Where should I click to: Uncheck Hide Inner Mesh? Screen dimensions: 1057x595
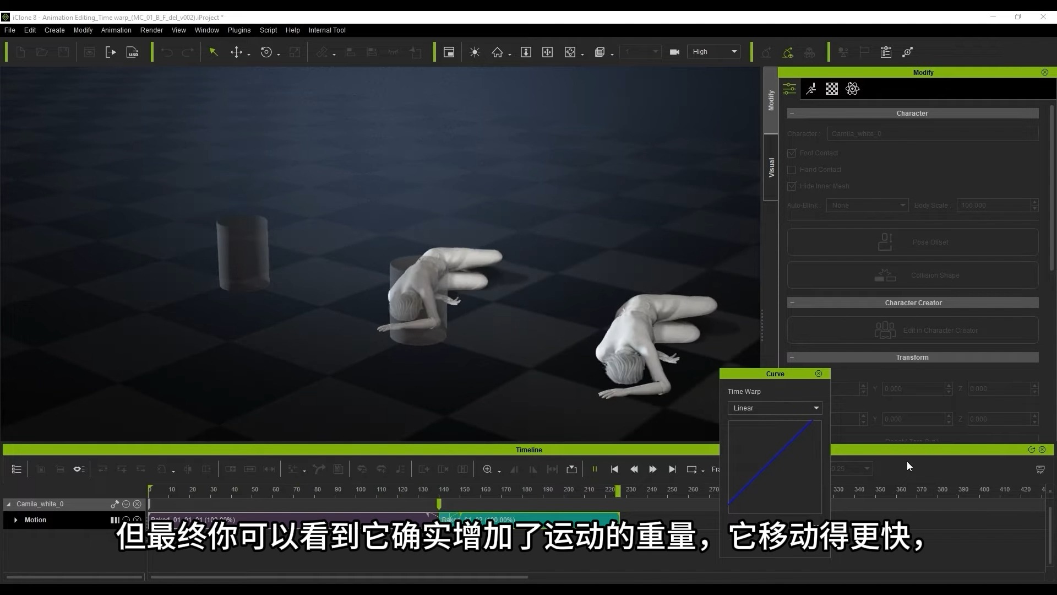click(792, 186)
